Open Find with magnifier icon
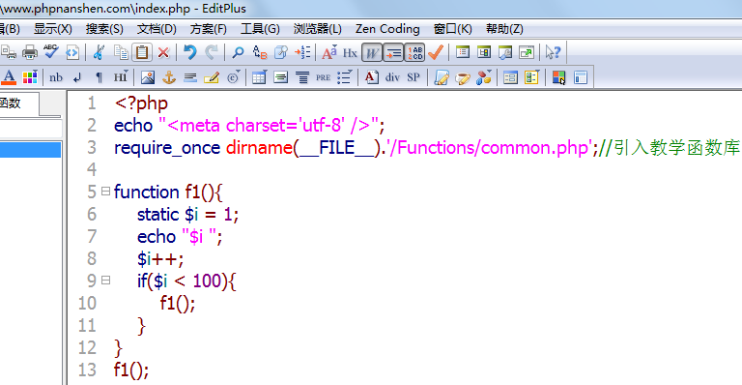Image resolution: width=742 pixels, height=385 pixels. [238, 52]
